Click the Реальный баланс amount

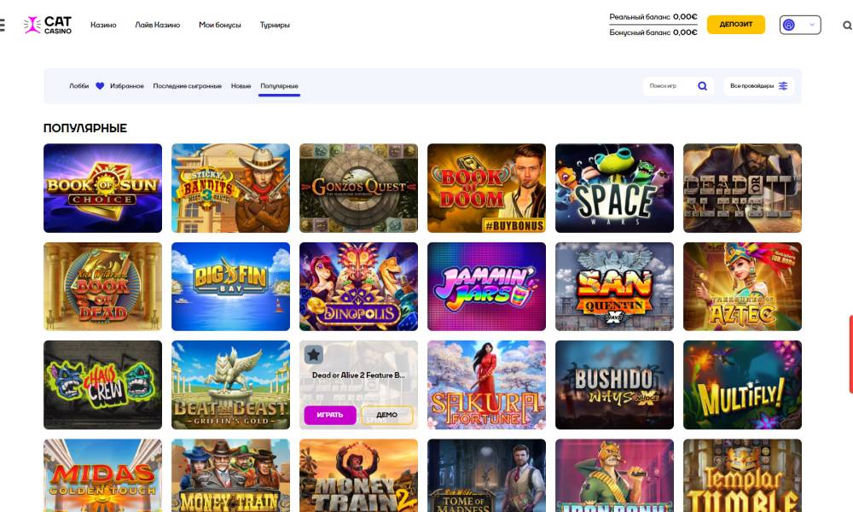685,17
